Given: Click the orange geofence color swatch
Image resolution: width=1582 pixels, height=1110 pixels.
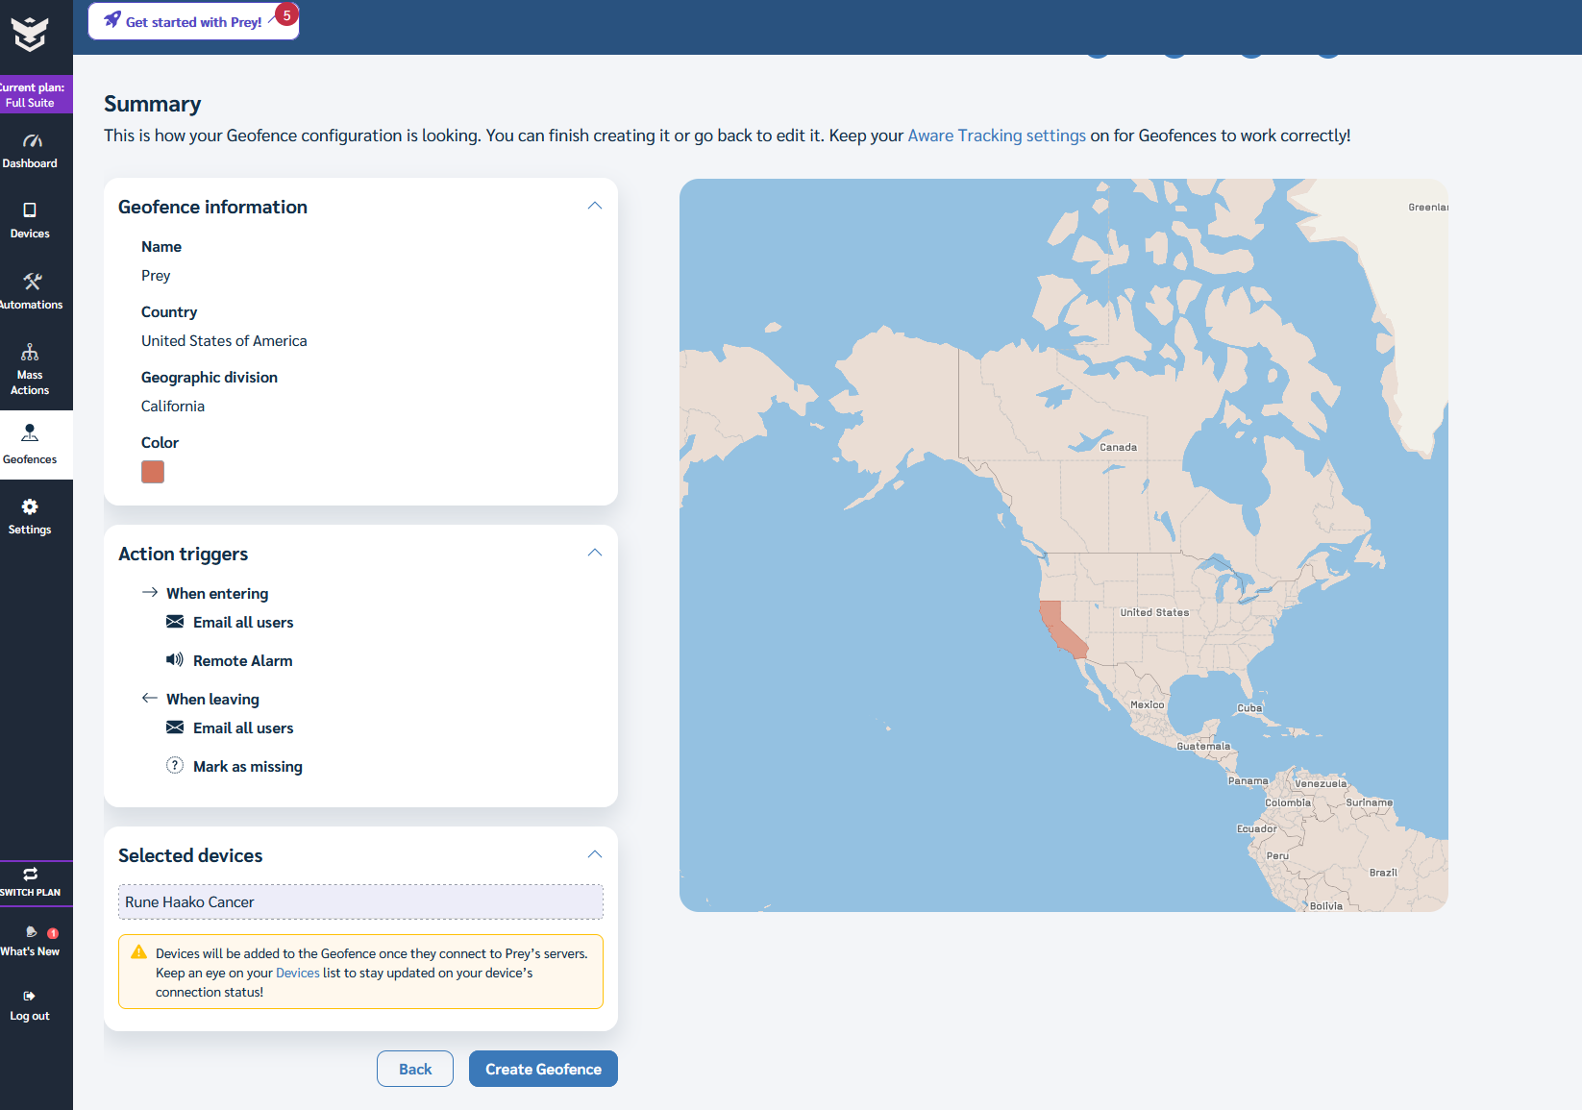Looking at the screenshot, I should point(153,472).
